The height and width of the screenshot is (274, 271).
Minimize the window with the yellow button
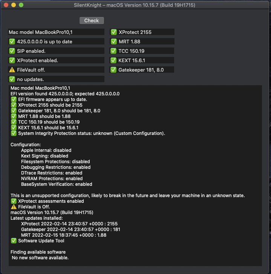pyautogui.click(x=14, y=5)
